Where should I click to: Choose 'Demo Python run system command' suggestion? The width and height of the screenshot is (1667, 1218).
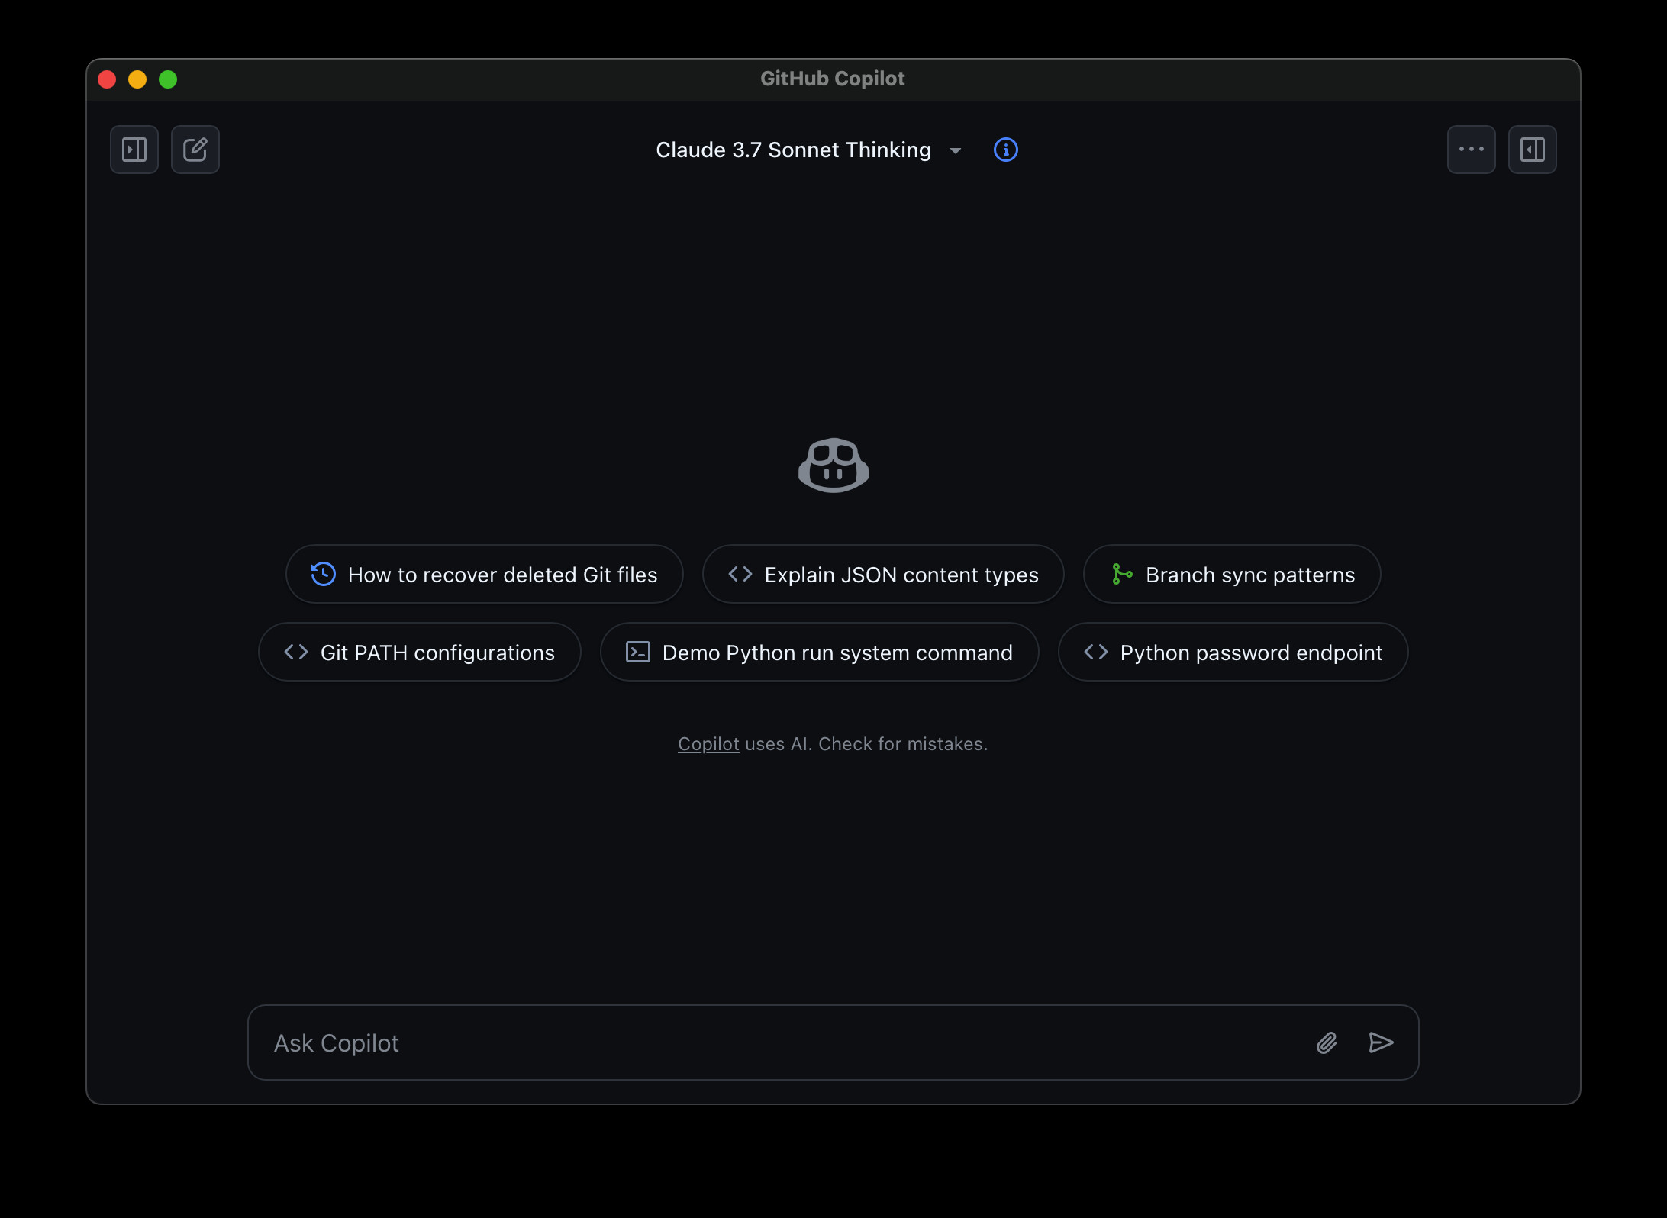(819, 652)
